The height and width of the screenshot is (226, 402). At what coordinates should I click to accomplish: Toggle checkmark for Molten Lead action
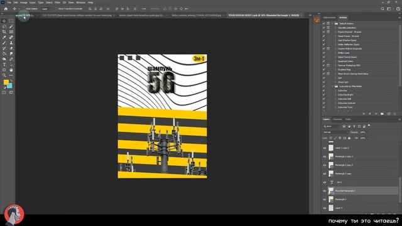(324, 53)
